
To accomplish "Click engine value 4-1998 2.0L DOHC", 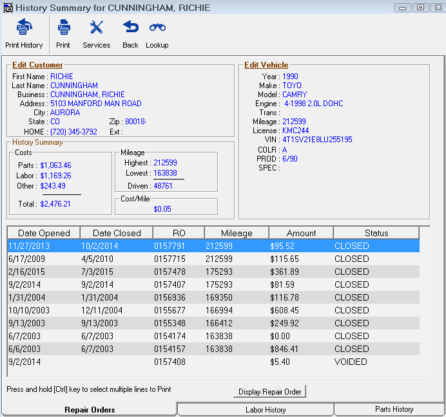I will pos(314,104).
